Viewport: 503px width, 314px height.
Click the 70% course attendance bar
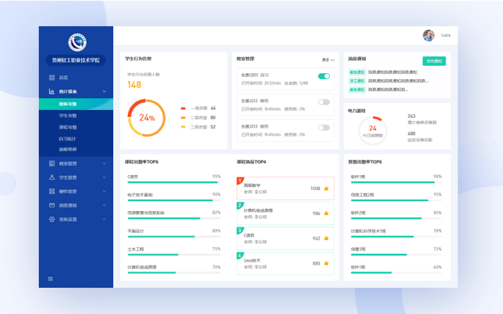coord(174,272)
